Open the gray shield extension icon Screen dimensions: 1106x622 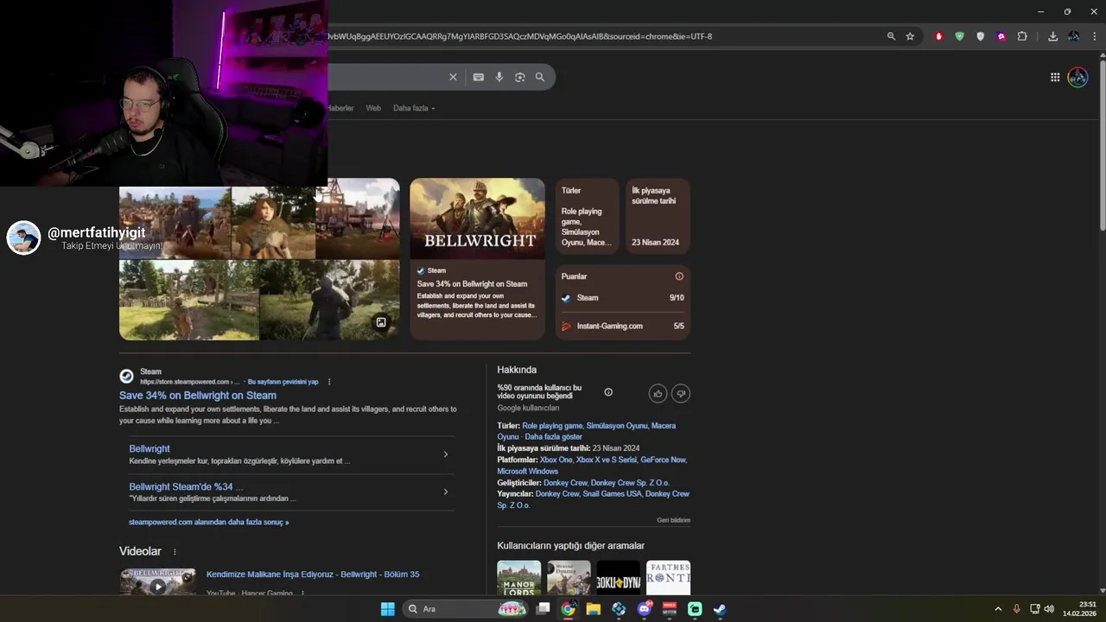pos(980,36)
